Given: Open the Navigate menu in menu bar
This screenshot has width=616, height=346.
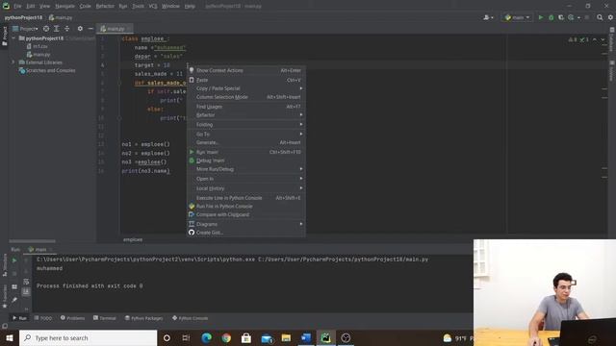Looking at the screenshot, I should pyautogui.click(x=64, y=6).
